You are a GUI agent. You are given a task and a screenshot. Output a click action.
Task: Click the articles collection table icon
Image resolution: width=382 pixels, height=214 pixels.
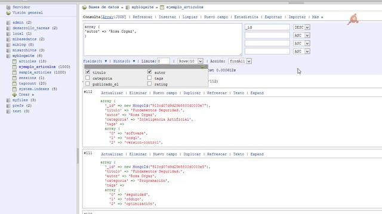(x=14, y=61)
